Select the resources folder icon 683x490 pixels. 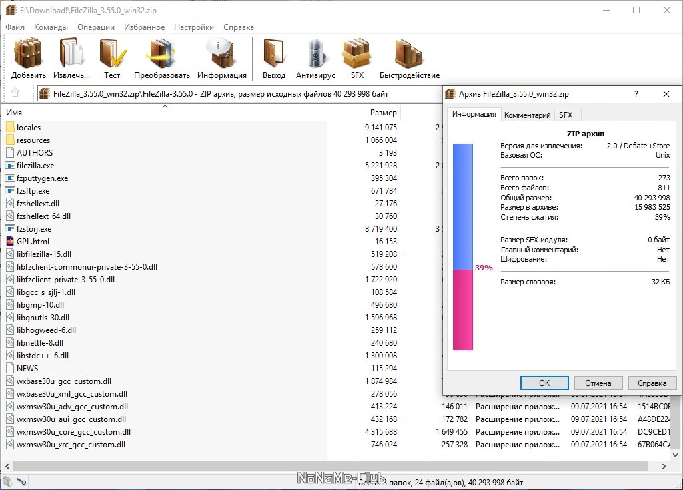click(x=11, y=140)
